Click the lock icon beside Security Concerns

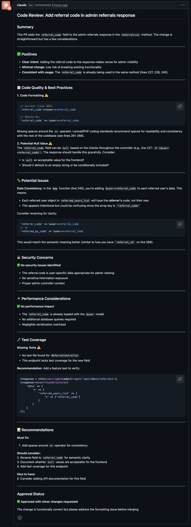click(x=19, y=257)
